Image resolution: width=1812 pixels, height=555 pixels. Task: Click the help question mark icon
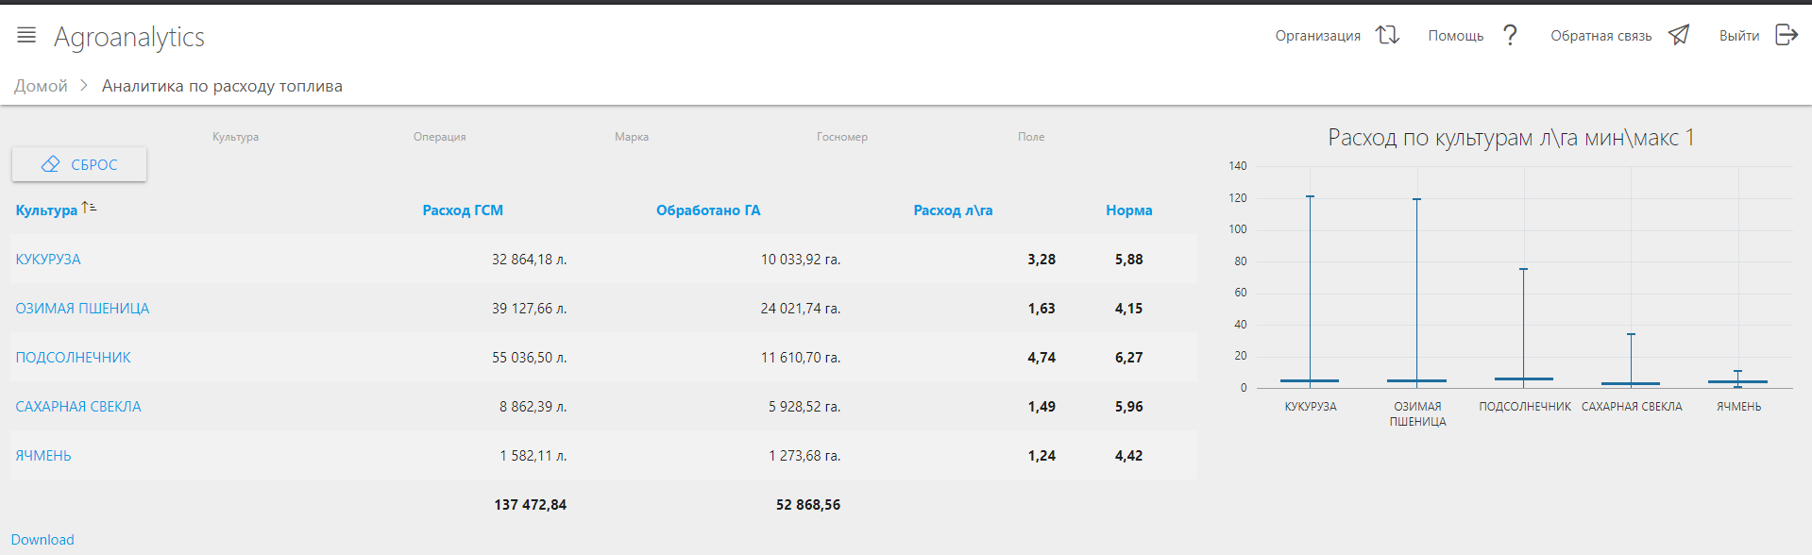(1510, 35)
